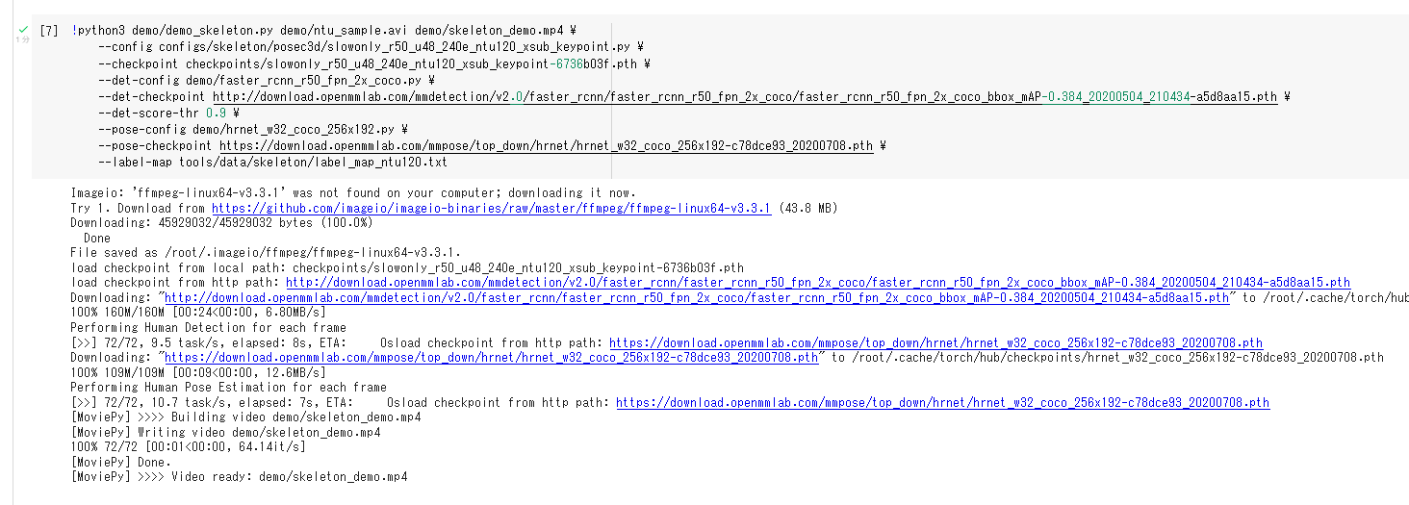Click the green checkmark cell run status icon
The height and width of the screenshot is (505, 1409).
pos(22,31)
